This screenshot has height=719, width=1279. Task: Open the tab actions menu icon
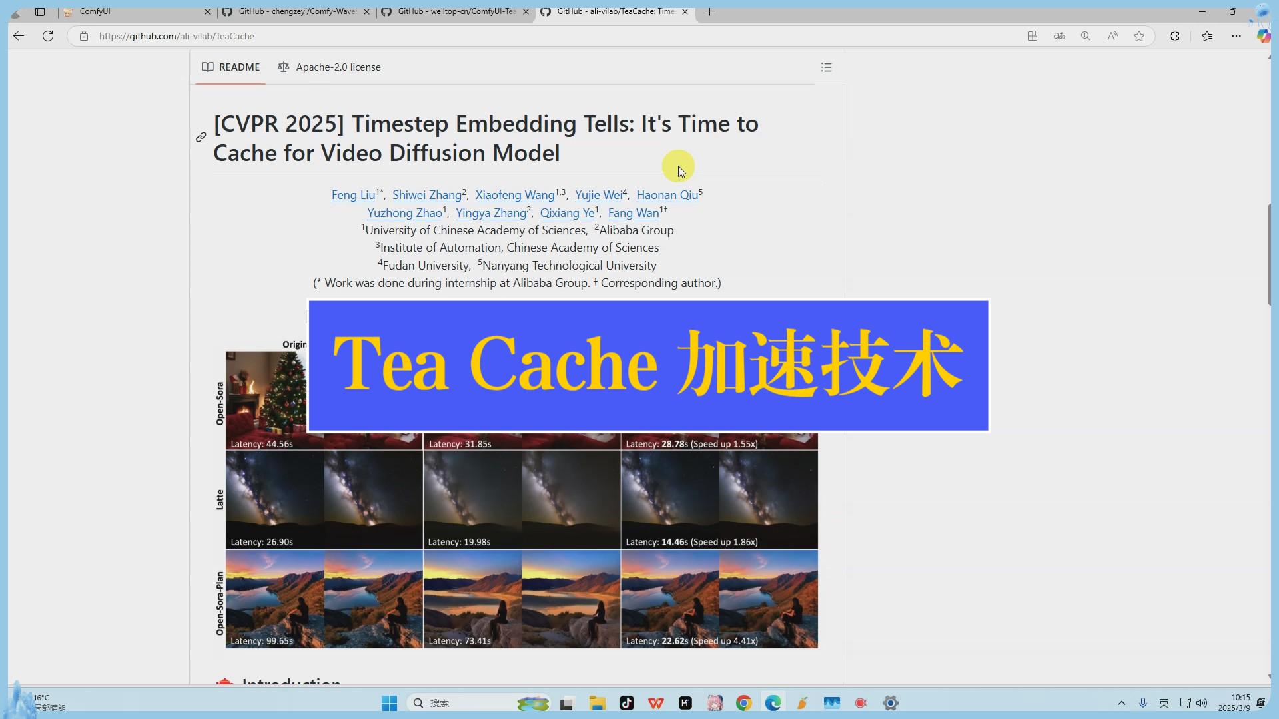coord(40,11)
